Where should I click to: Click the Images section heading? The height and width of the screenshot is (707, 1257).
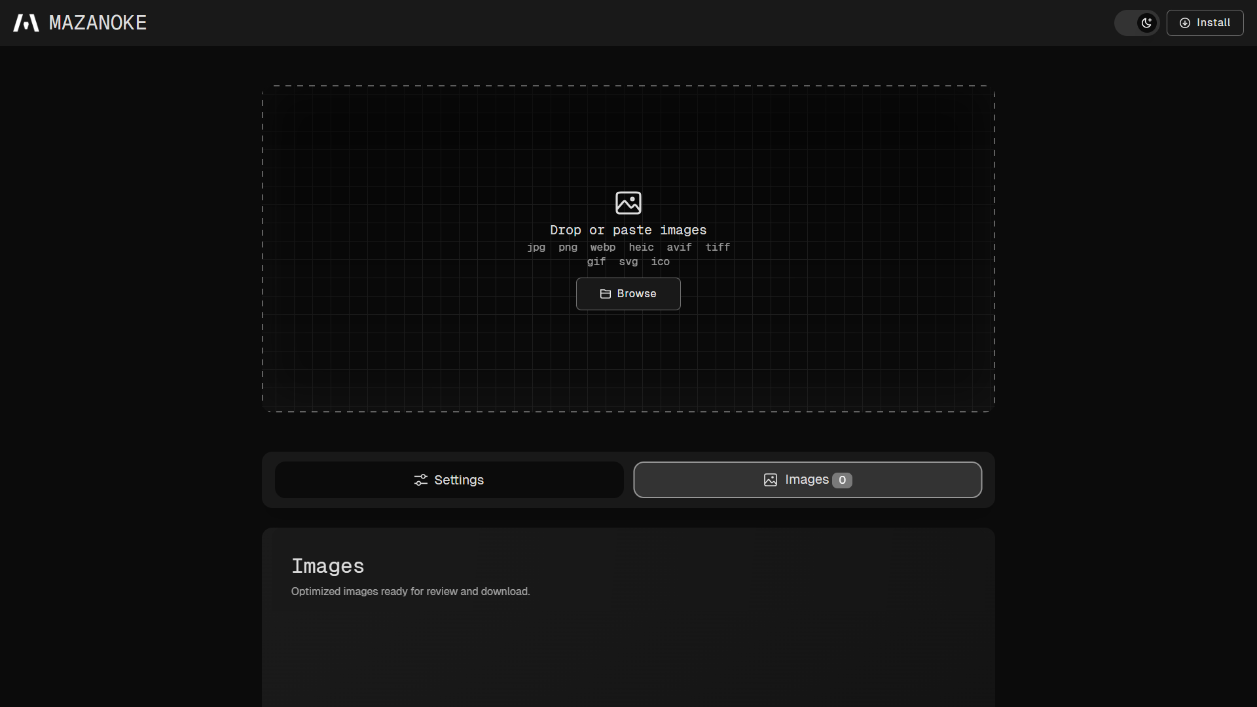pos(328,566)
